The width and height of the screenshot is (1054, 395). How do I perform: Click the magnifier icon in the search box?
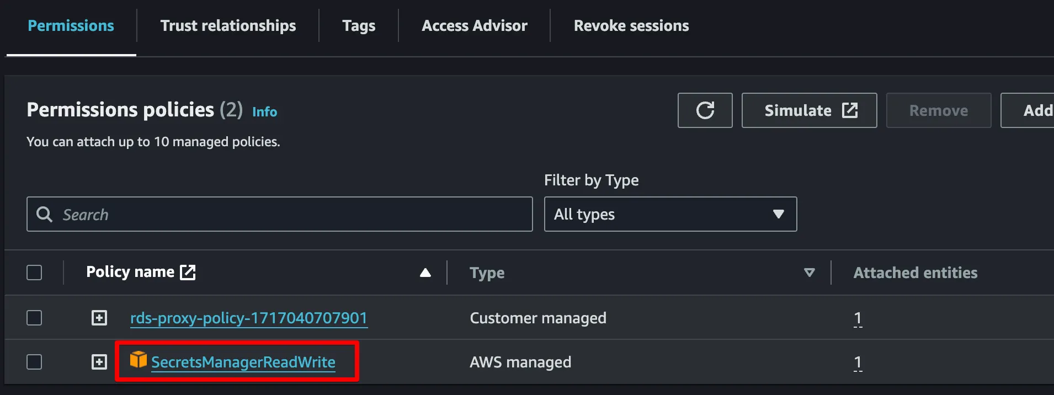pos(44,214)
